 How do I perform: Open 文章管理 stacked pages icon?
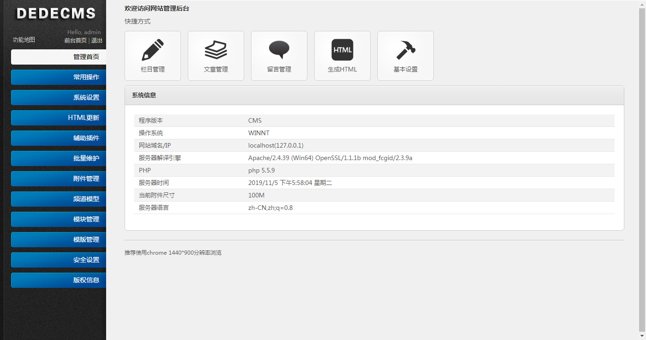click(216, 50)
